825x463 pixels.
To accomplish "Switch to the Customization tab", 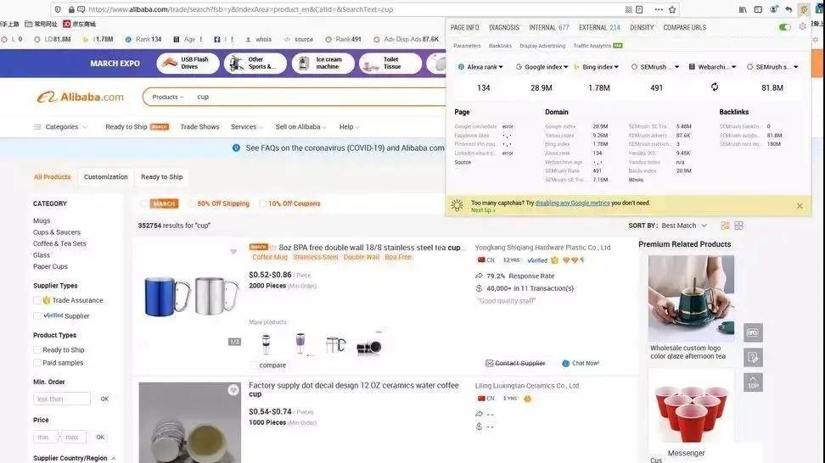I will [106, 177].
